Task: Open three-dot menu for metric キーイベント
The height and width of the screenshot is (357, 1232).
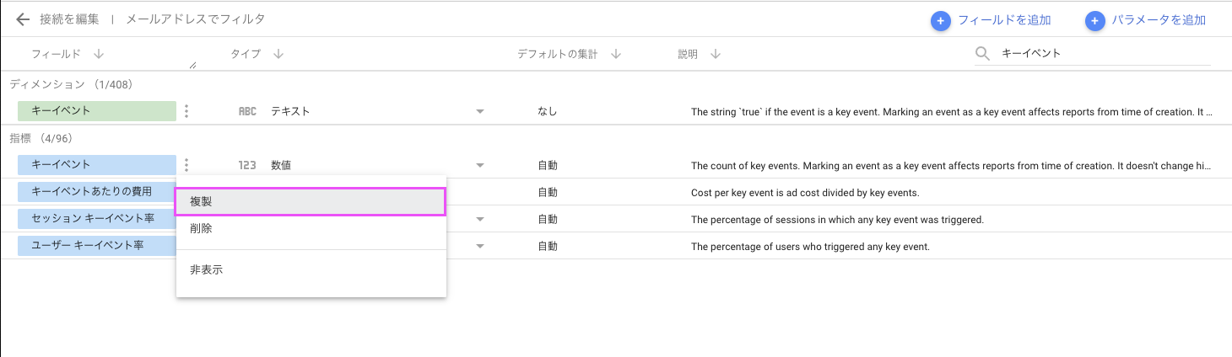Action: (186, 165)
